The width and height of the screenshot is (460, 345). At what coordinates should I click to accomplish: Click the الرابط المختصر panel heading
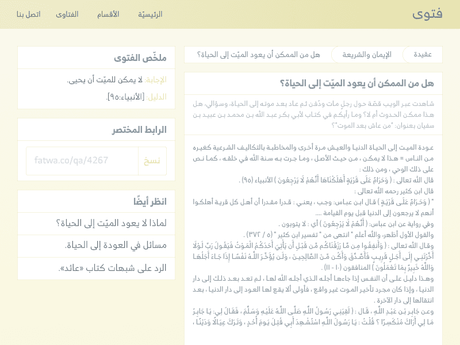(139, 130)
